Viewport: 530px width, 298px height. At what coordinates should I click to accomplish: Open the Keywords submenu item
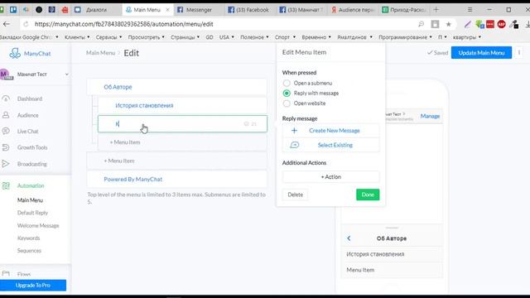tap(28, 238)
